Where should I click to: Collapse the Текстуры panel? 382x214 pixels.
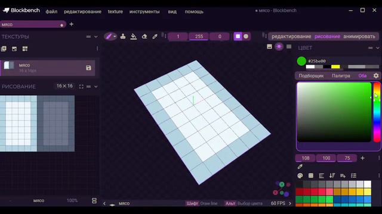[95, 37]
